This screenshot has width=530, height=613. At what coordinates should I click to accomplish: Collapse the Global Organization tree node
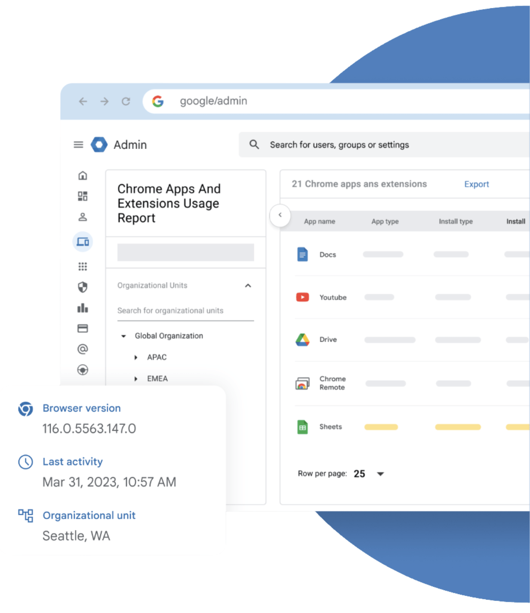pyautogui.click(x=123, y=336)
